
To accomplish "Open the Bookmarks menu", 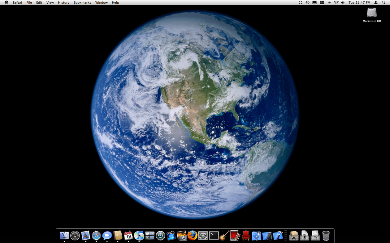I will click(82, 2).
